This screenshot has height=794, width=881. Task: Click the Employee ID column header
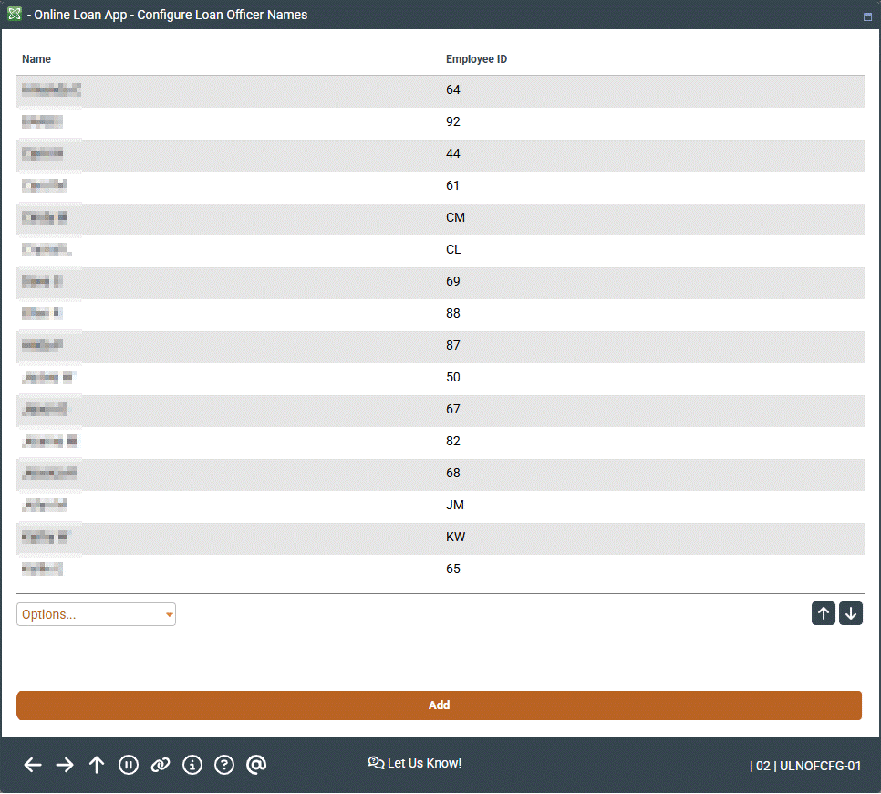click(x=476, y=59)
